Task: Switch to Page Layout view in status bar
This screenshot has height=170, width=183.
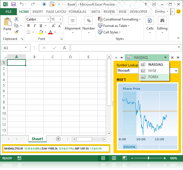Action: tap(114, 158)
